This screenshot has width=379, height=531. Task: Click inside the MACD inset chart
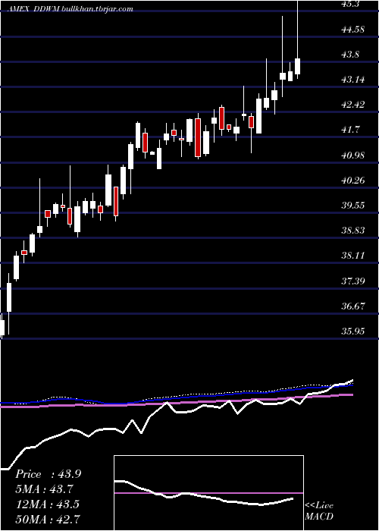point(208,493)
